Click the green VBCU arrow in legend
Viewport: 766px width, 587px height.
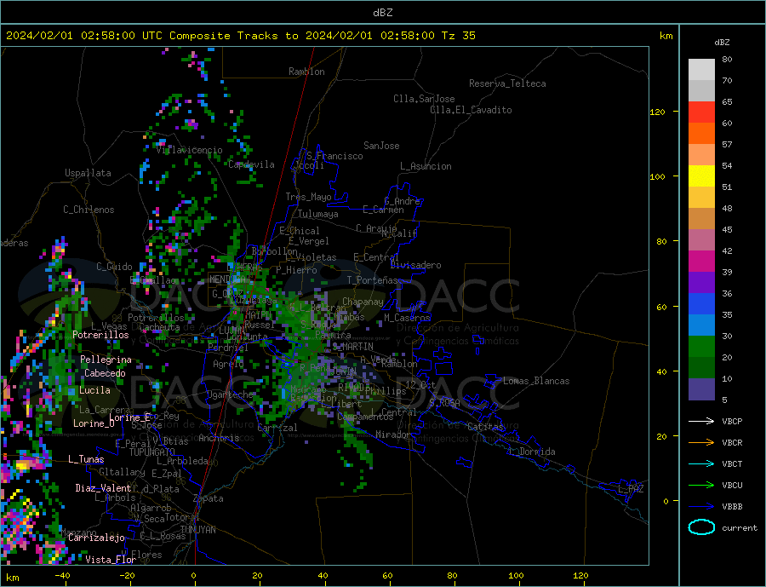[701, 485]
